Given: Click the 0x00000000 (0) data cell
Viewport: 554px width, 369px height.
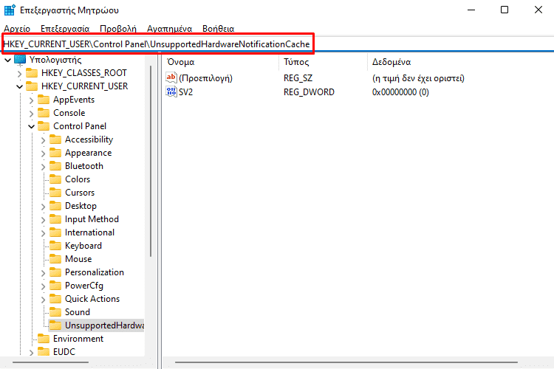Looking at the screenshot, I should 400,92.
